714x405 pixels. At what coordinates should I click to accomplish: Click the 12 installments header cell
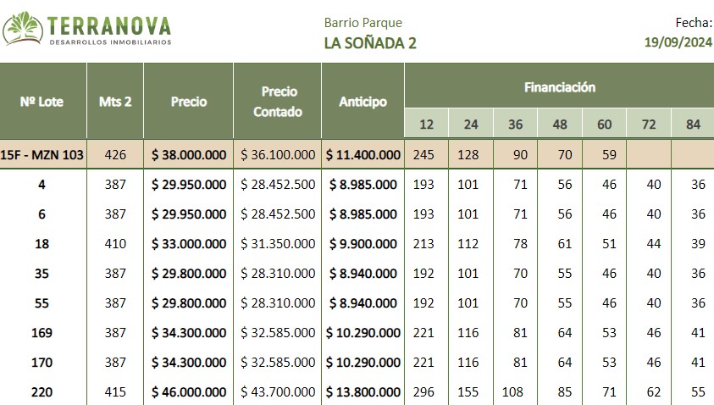426,124
